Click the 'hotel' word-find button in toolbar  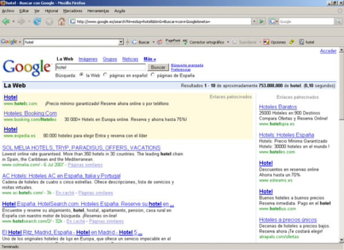pyautogui.click(x=307, y=42)
